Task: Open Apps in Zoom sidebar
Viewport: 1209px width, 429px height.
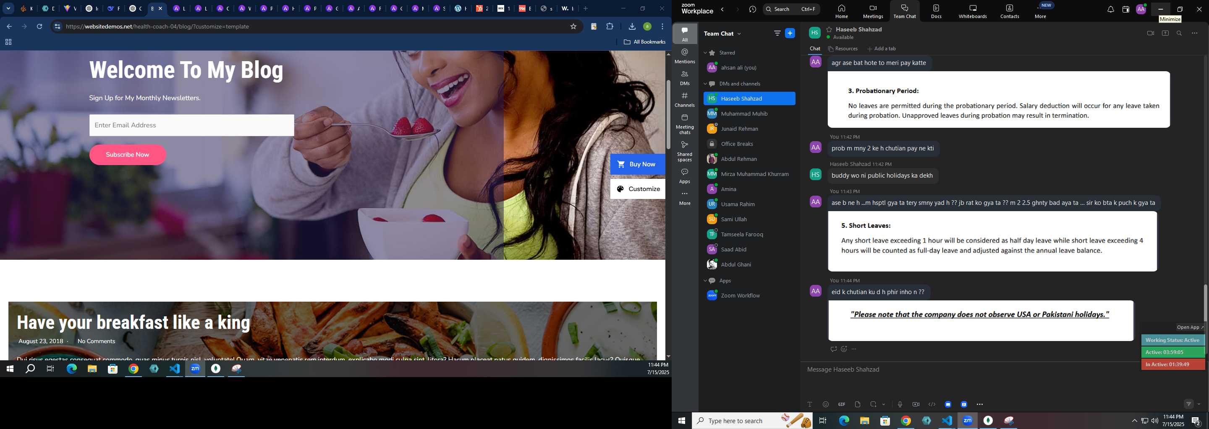Action: pos(685,176)
